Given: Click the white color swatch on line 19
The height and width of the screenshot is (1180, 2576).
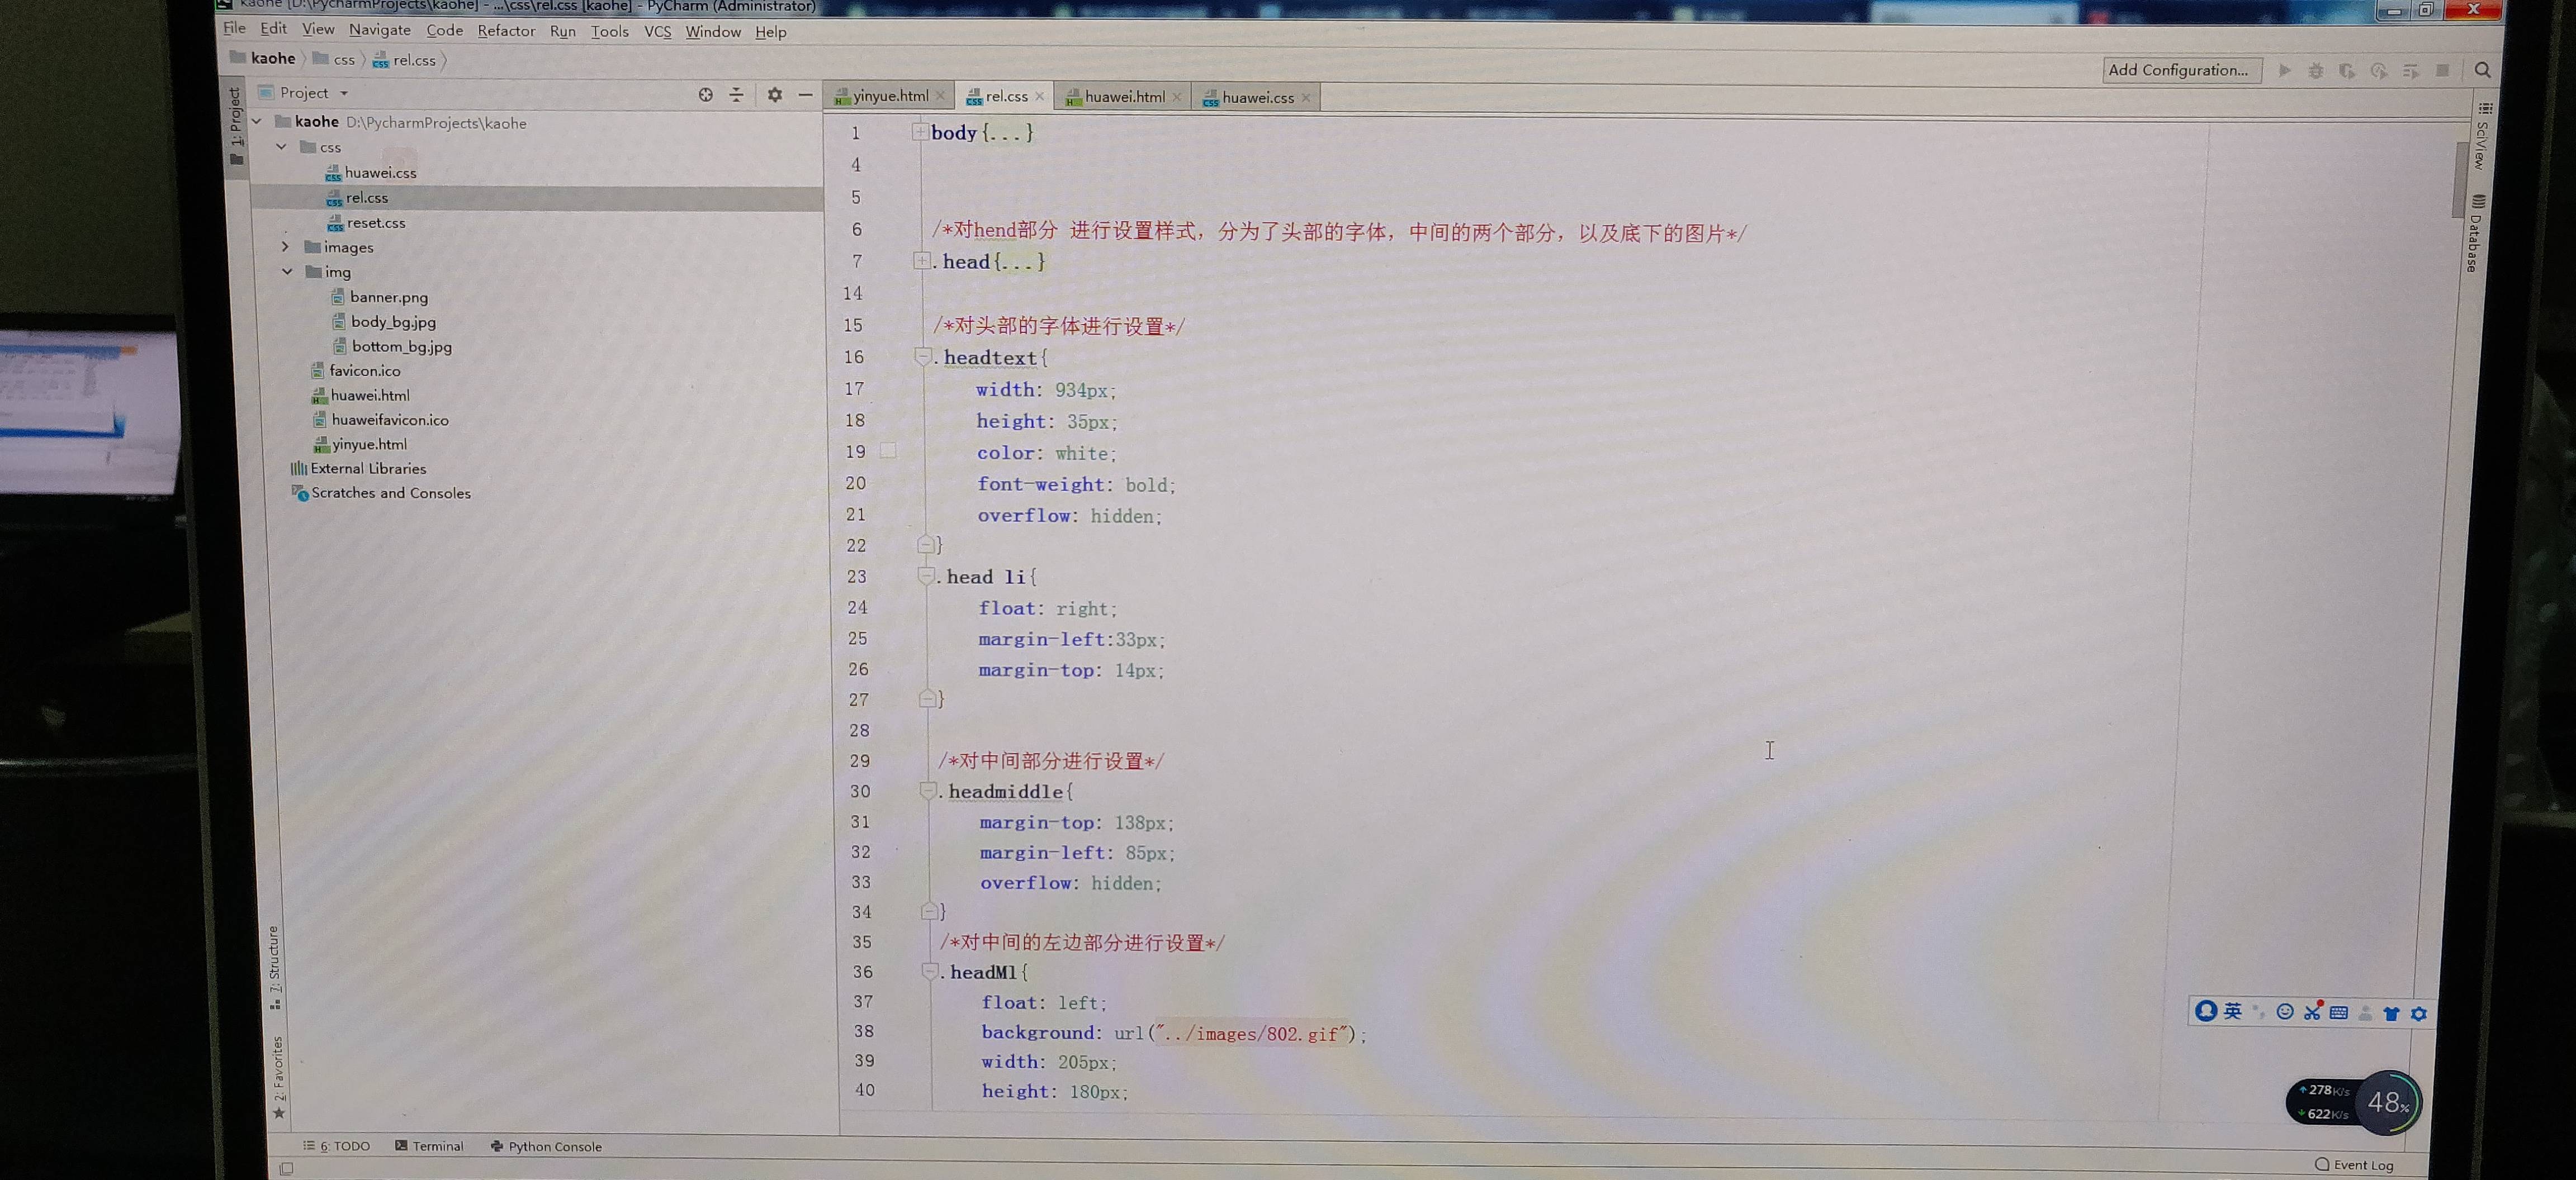Looking at the screenshot, I should click(x=888, y=451).
